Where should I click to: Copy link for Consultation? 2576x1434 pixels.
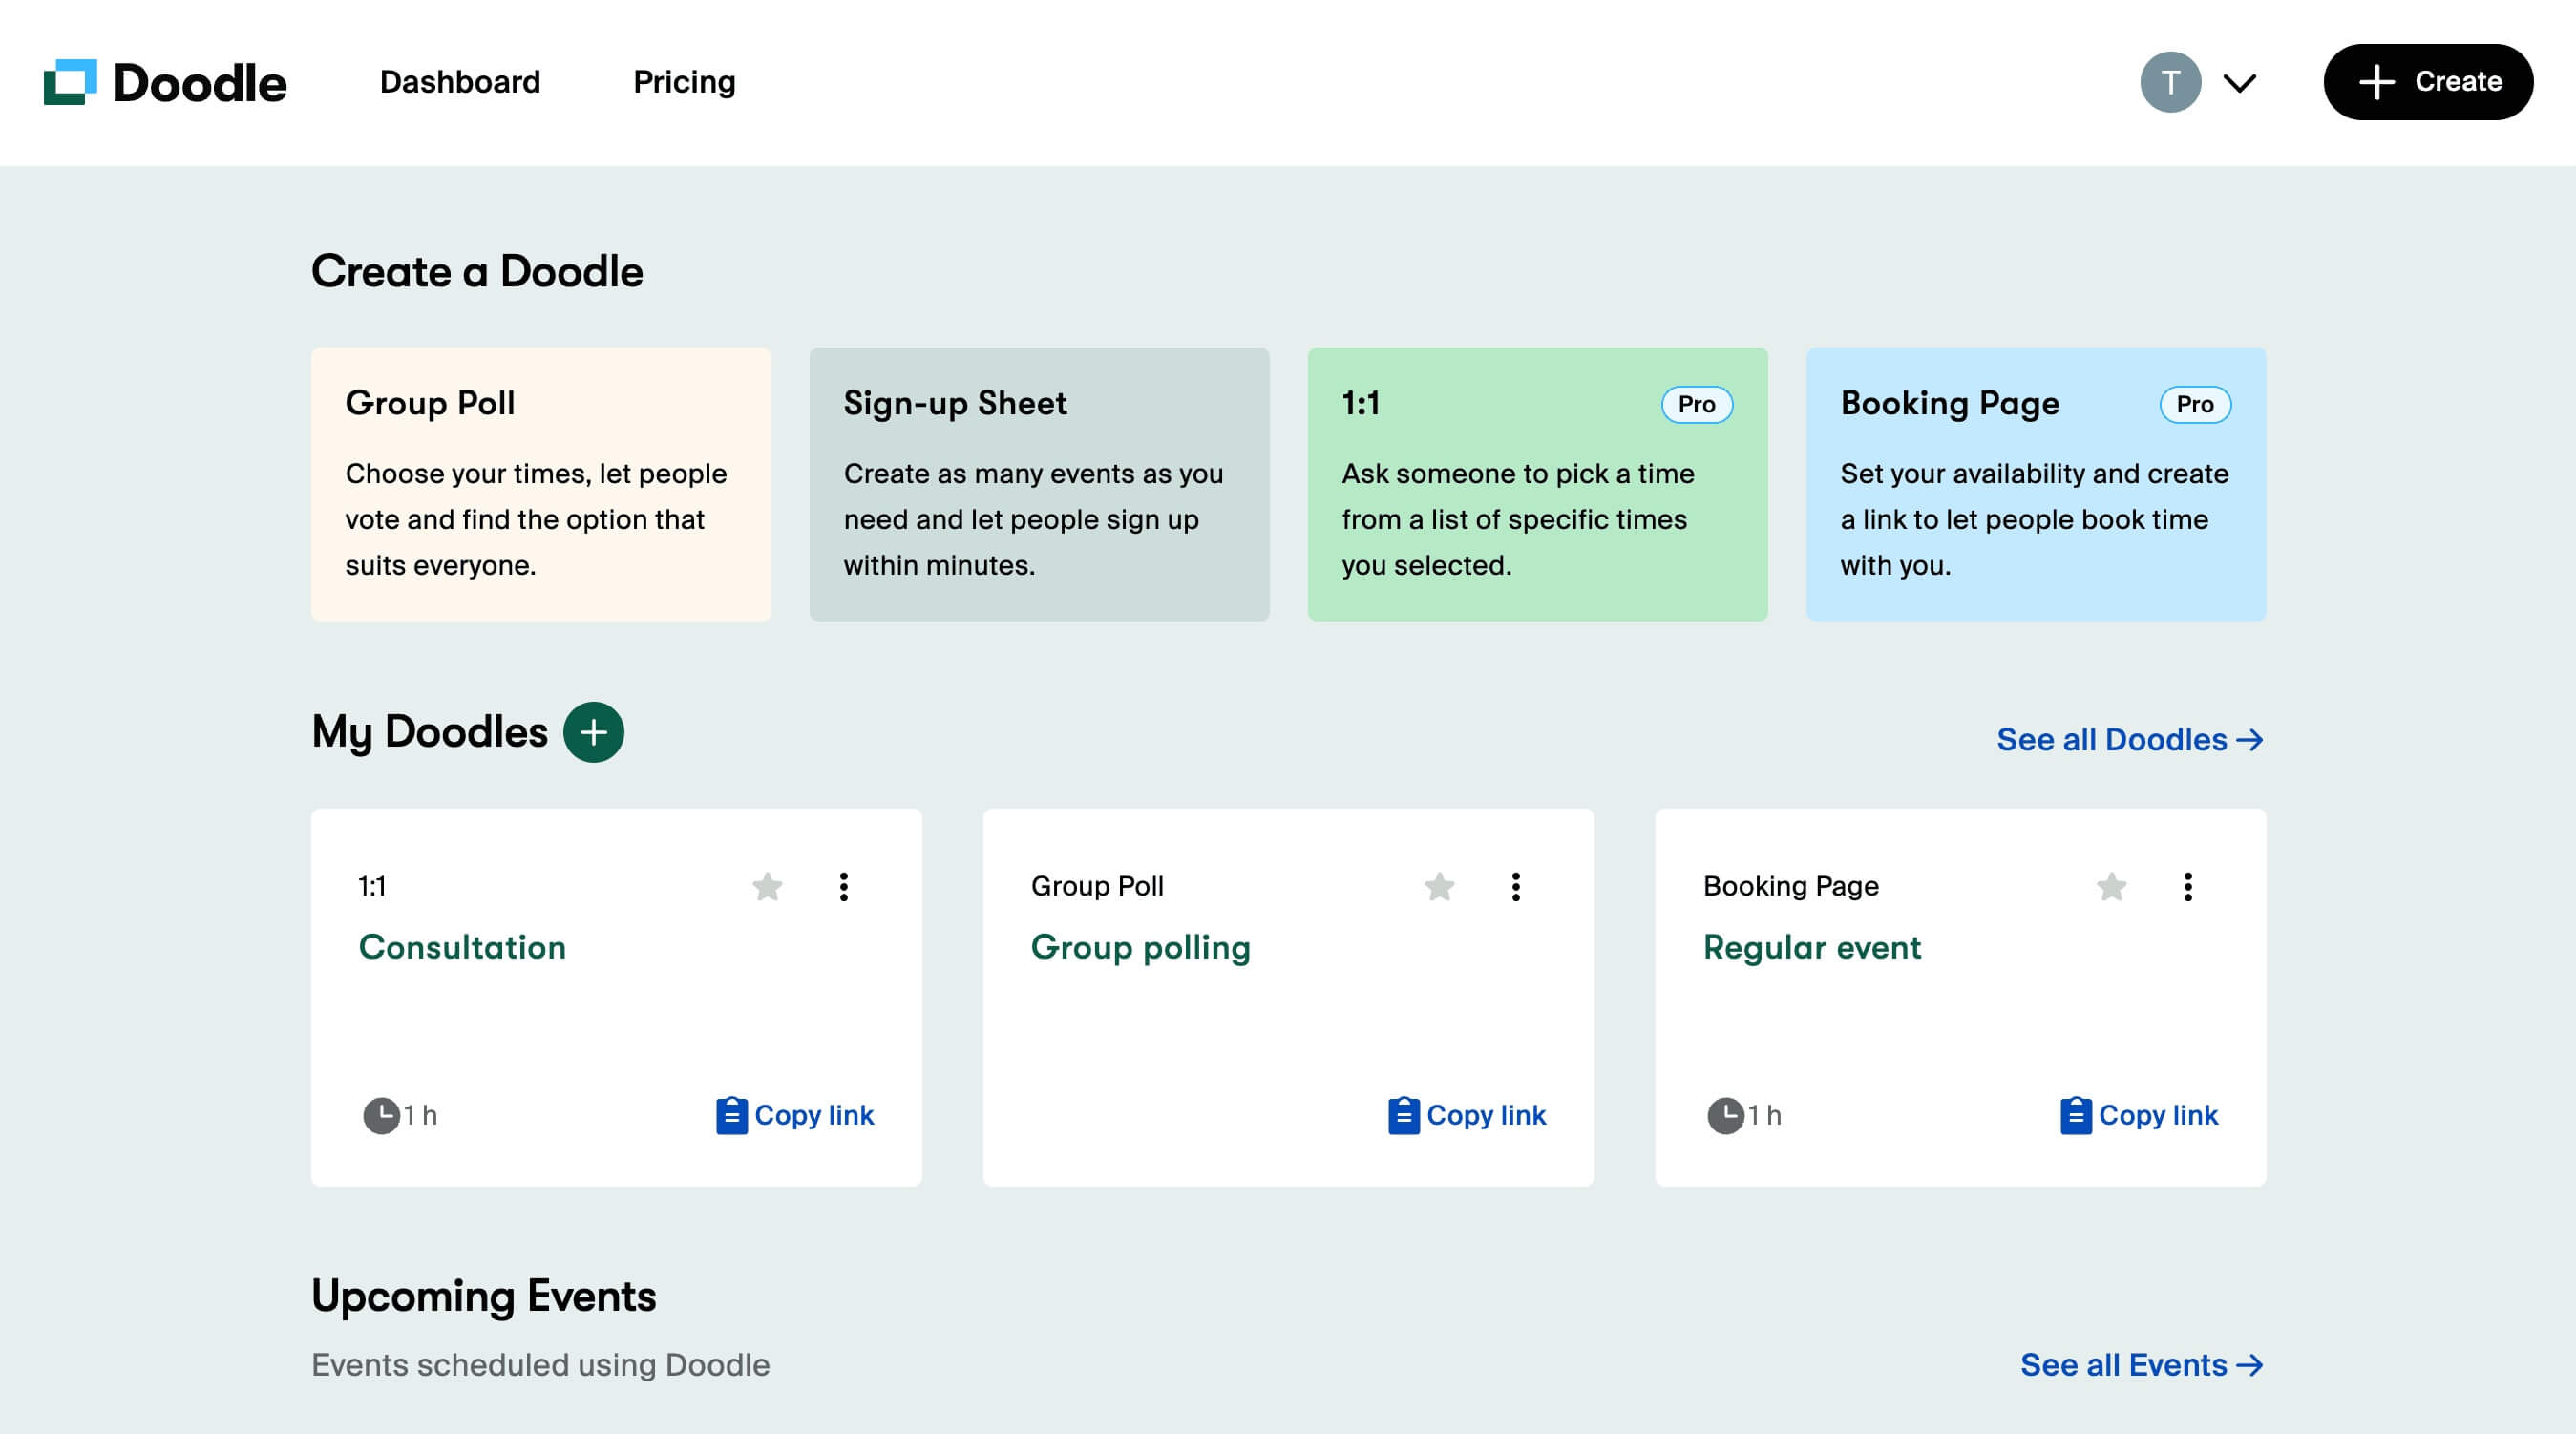pyautogui.click(x=795, y=1115)
